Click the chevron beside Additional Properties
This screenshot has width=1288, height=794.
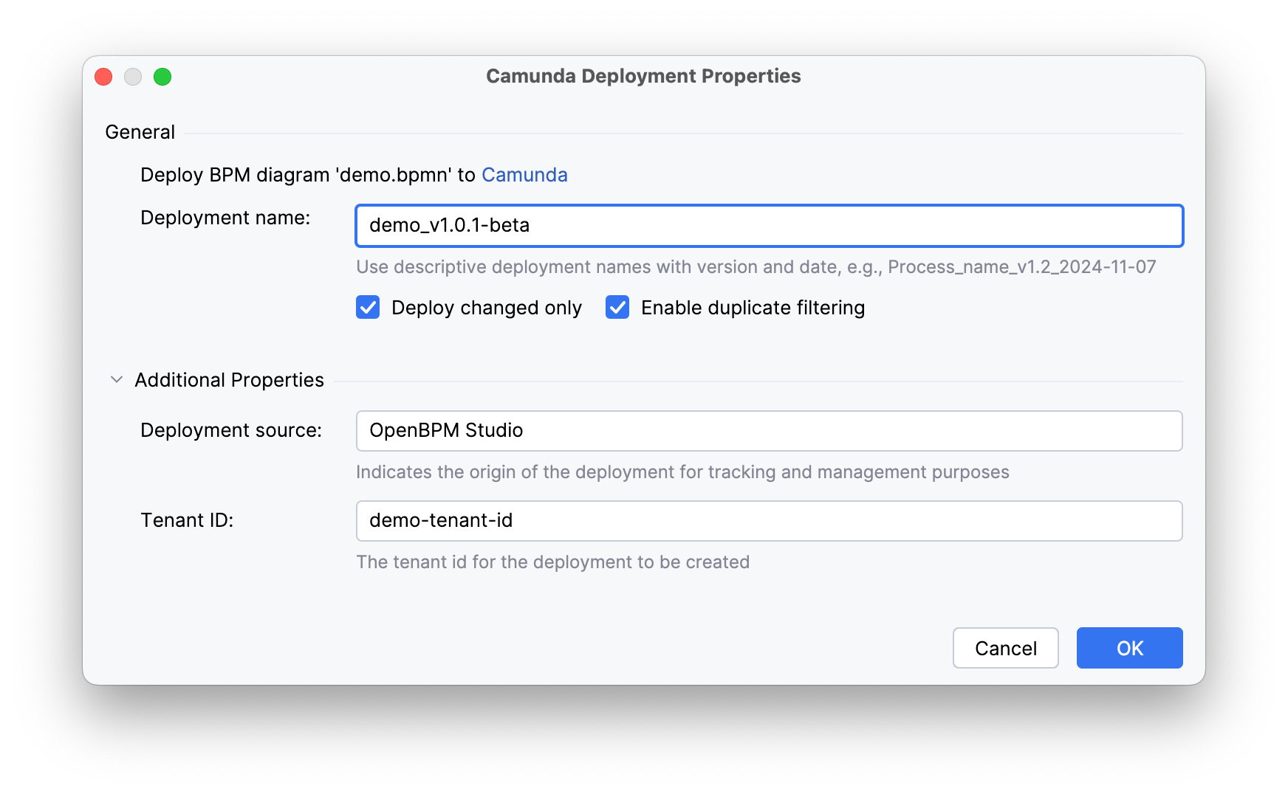116,379
